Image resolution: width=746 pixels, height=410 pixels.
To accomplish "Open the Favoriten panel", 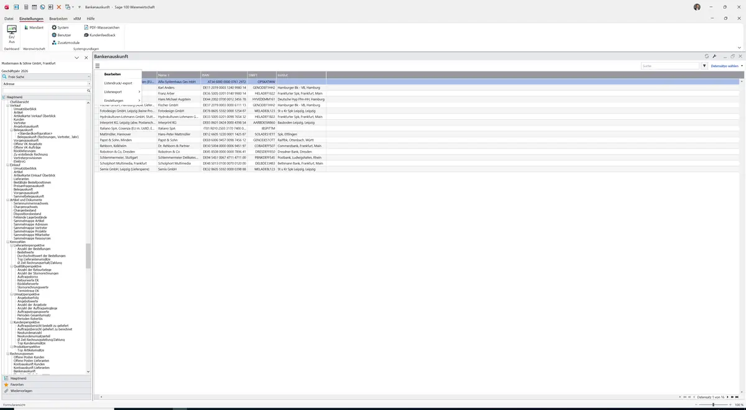I will [x=46, y=385].
